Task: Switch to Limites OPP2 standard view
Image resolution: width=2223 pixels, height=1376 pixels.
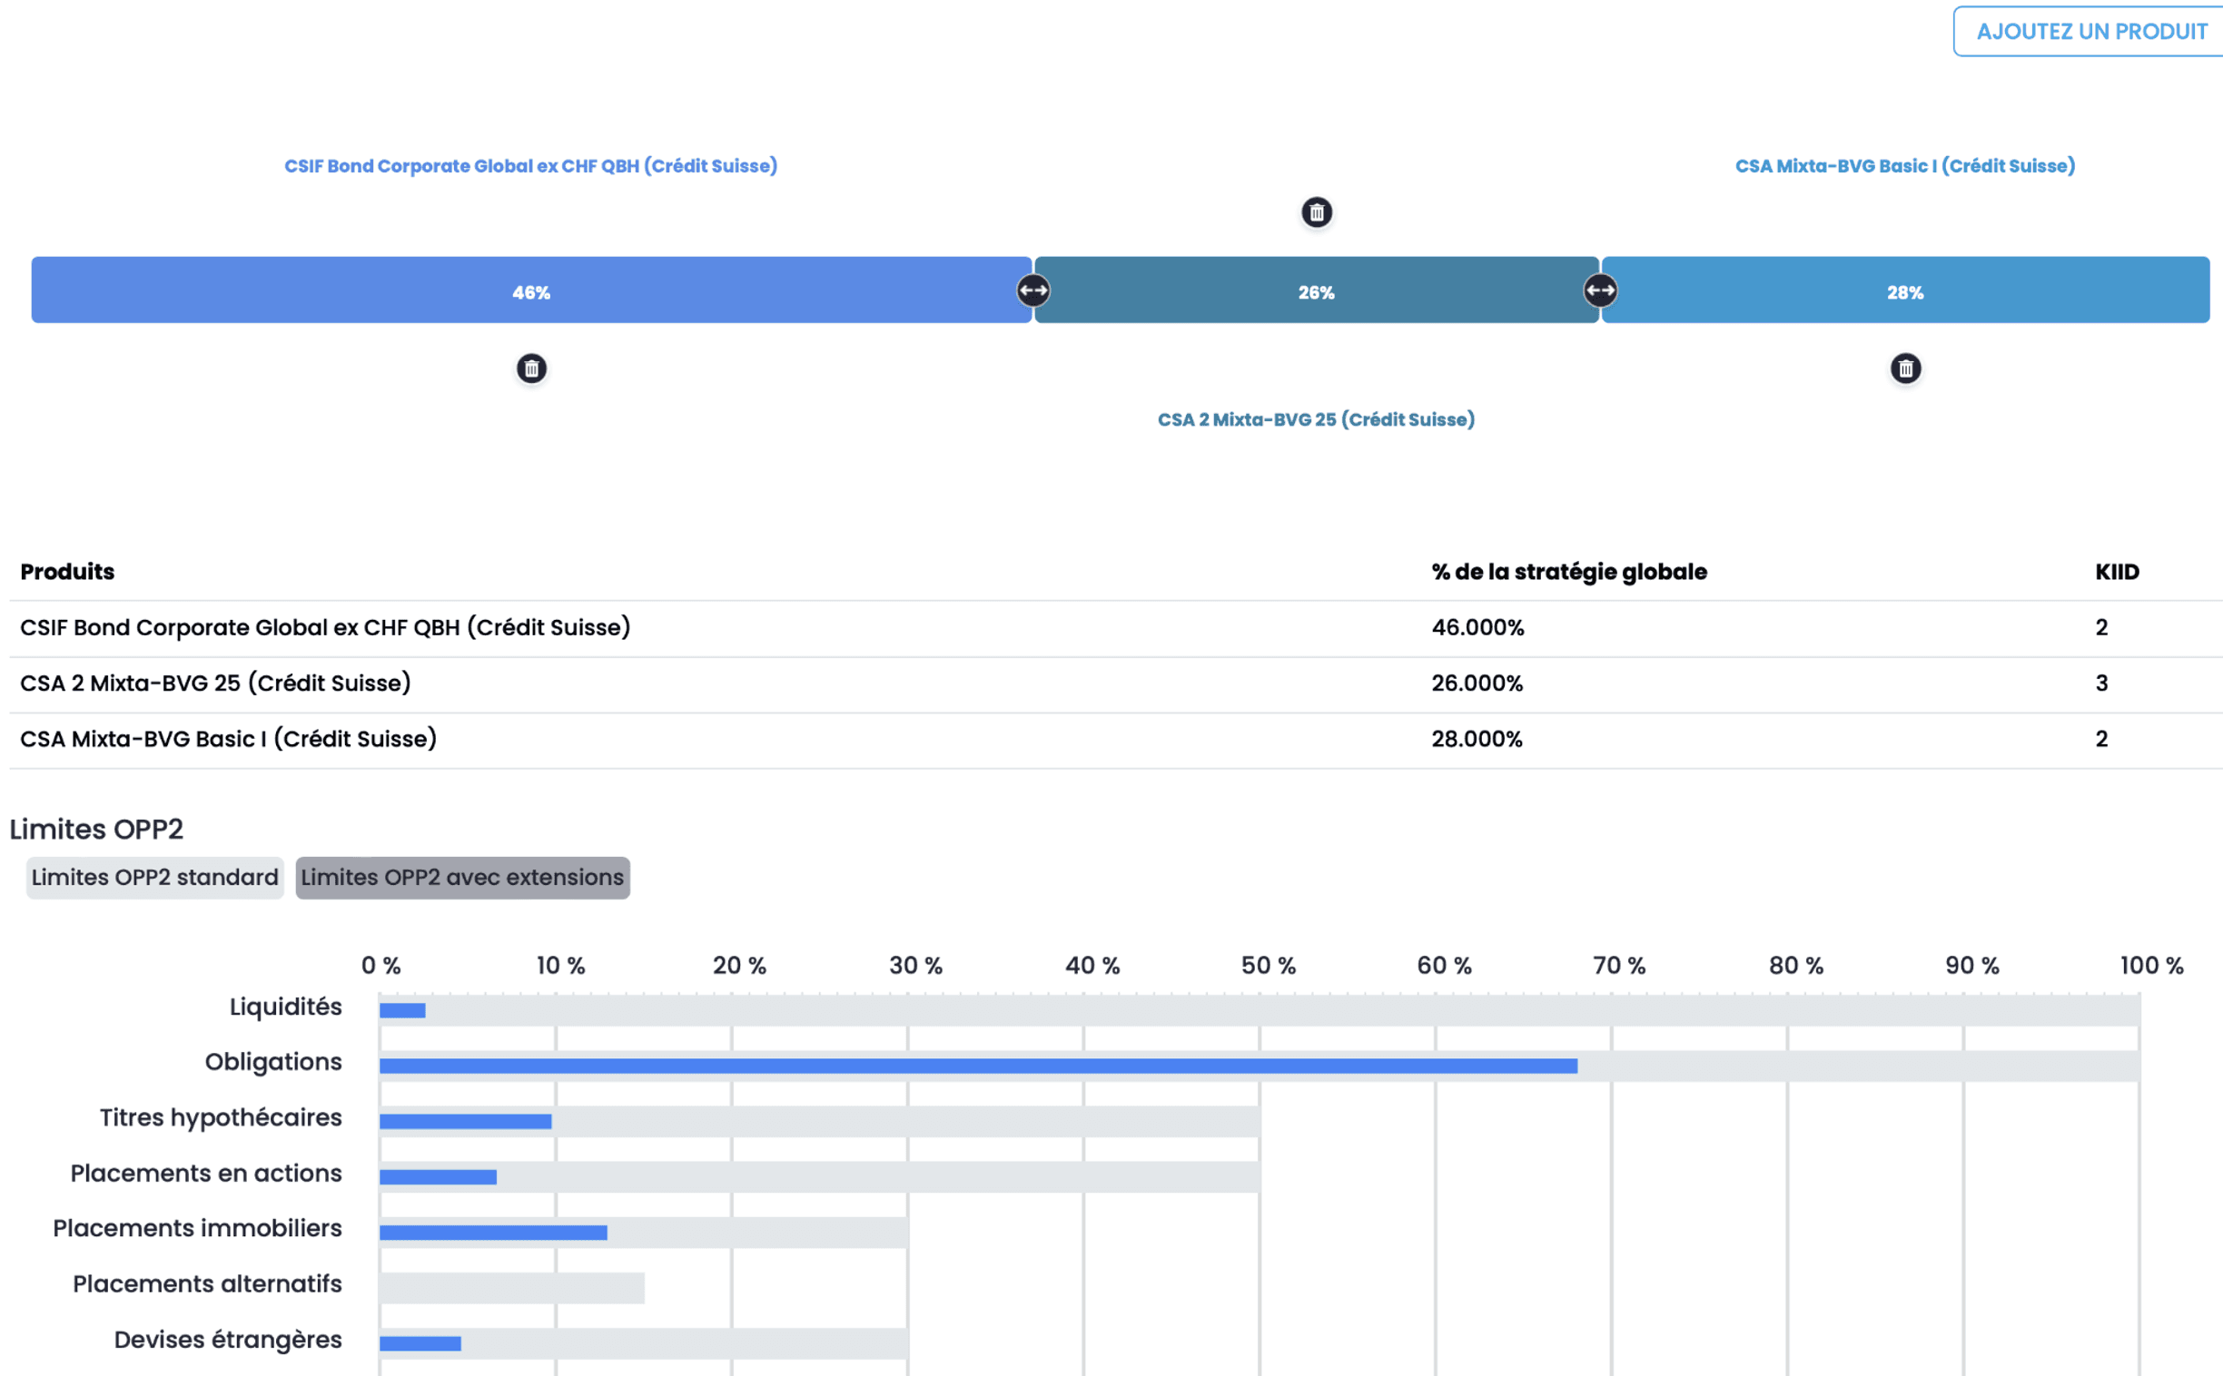Action: point(153,878)
